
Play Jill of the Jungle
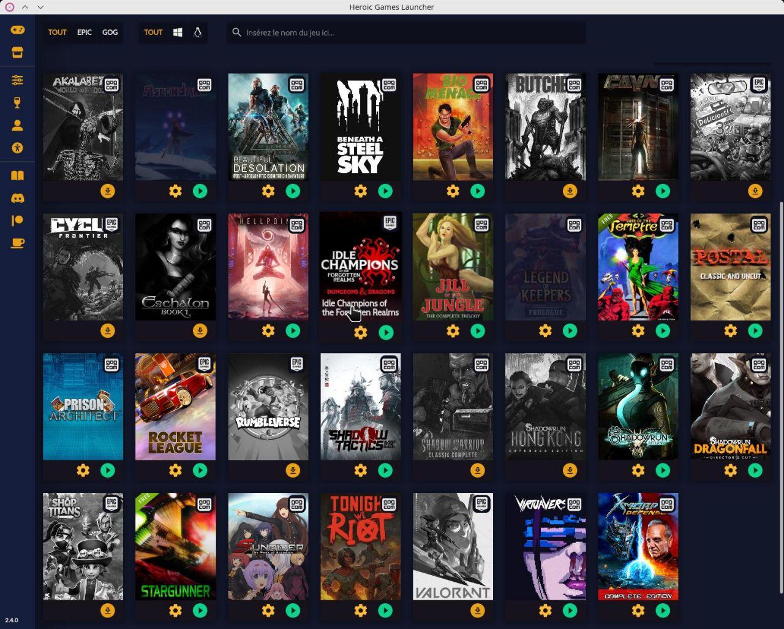click(x=478, y=331)
